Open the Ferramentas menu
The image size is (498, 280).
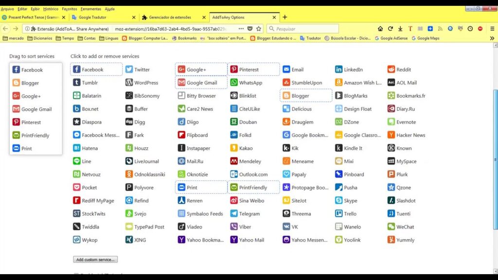click(91, 9)
